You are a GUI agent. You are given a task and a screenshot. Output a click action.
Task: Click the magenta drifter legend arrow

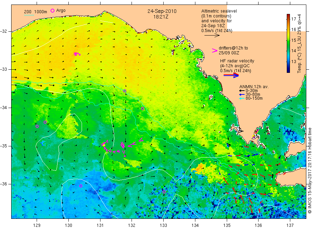[x=215, y=51]
